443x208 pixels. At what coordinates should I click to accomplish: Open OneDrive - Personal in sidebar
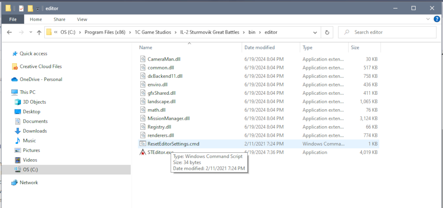pos(41,79)
